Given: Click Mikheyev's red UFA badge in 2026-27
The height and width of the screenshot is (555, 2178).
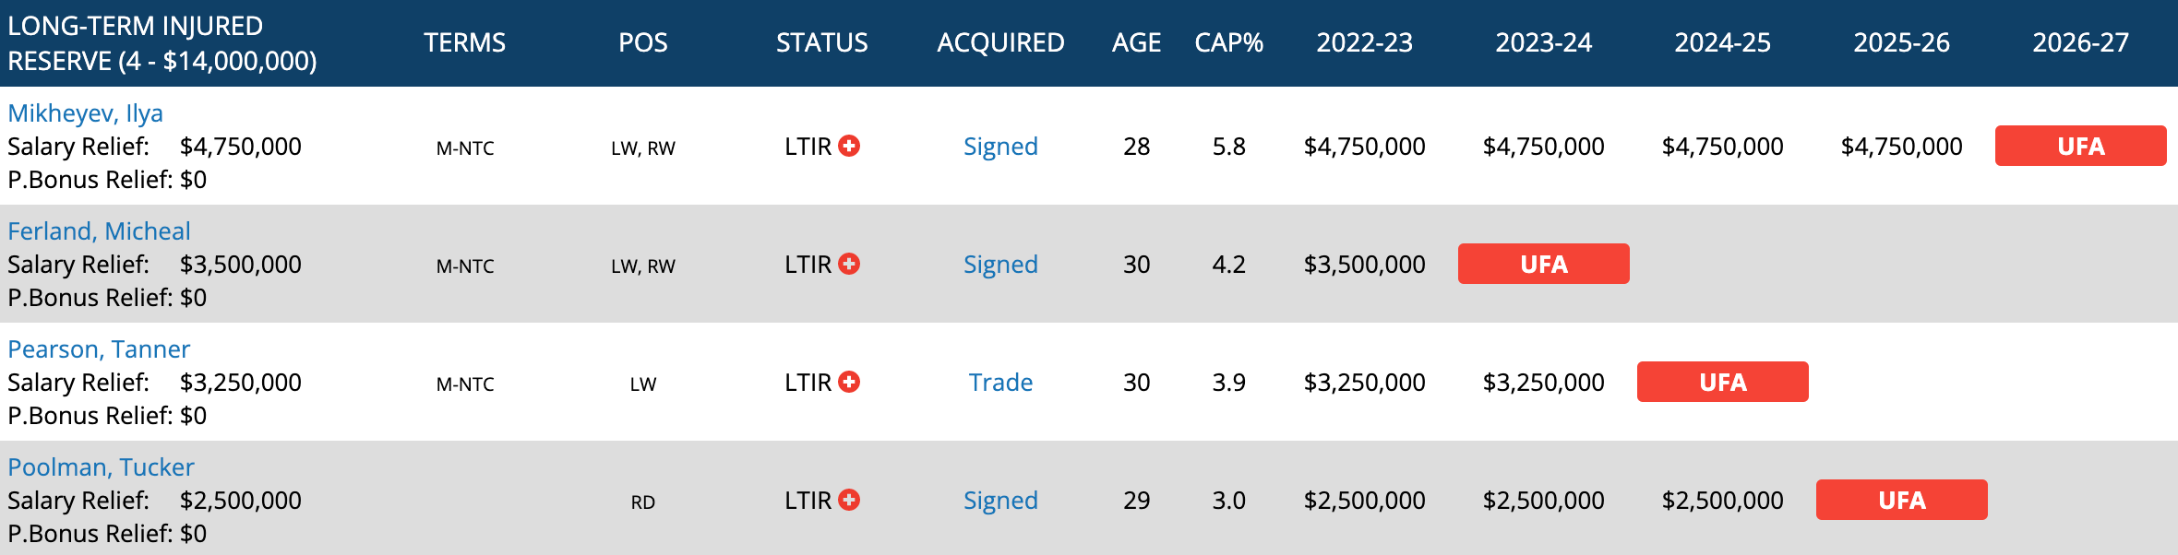Looking at the screenshot, I should (2080, 146).
